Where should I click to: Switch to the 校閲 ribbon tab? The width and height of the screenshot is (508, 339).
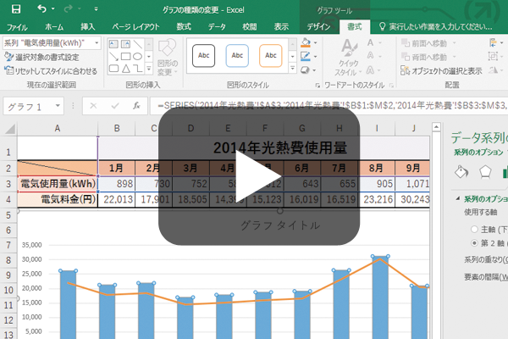(x=250, y=27)
